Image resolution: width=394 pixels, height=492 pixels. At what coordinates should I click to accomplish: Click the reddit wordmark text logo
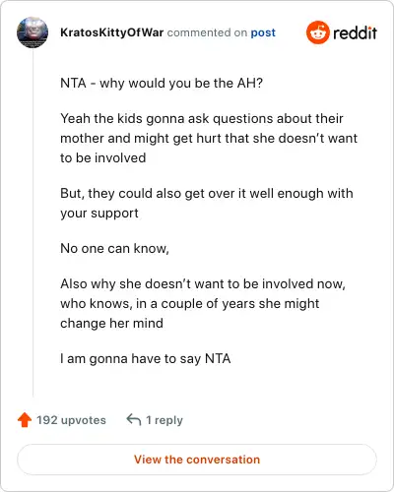(355, 32)
